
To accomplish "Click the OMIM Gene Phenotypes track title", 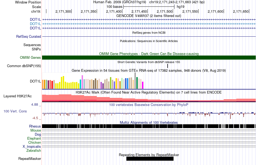I will click(x=149, y=54).
